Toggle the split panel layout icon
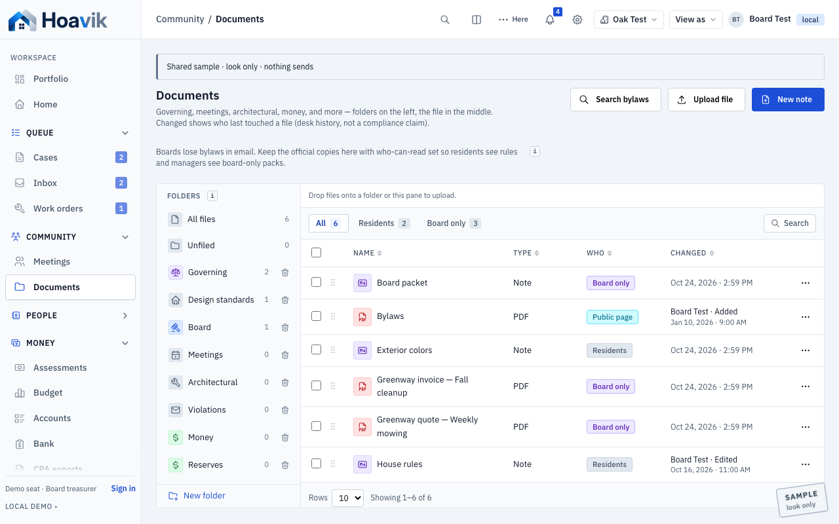Screen dimensions: 839x524 [x=477, y=20]
